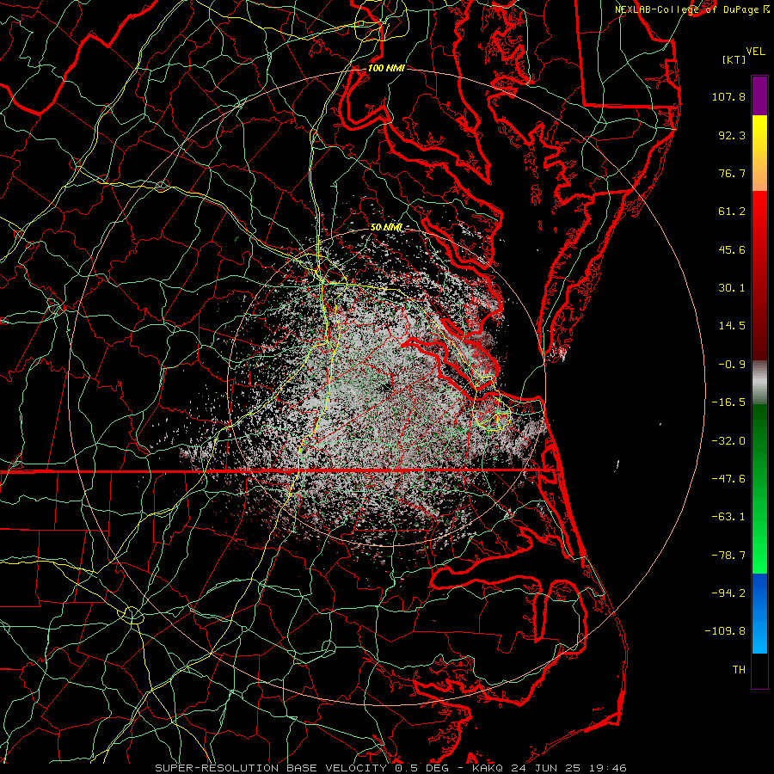Select the -78.7 velocity scale value

[728, 556]
